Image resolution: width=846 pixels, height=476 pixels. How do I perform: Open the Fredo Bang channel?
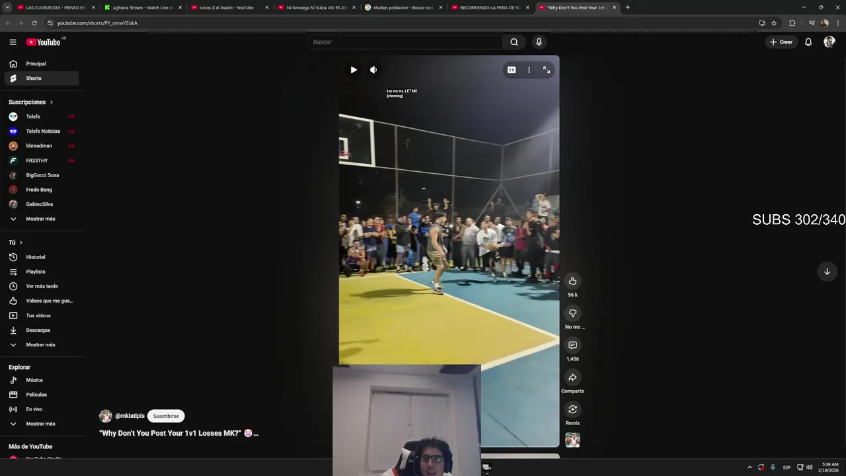42,190
